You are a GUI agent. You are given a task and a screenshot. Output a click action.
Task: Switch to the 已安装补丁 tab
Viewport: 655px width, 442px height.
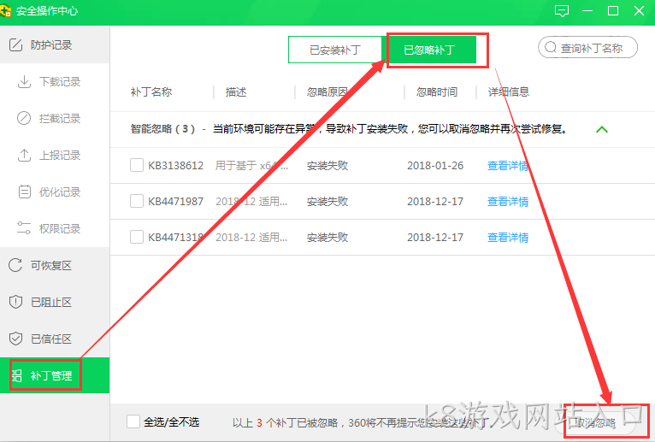335,50
